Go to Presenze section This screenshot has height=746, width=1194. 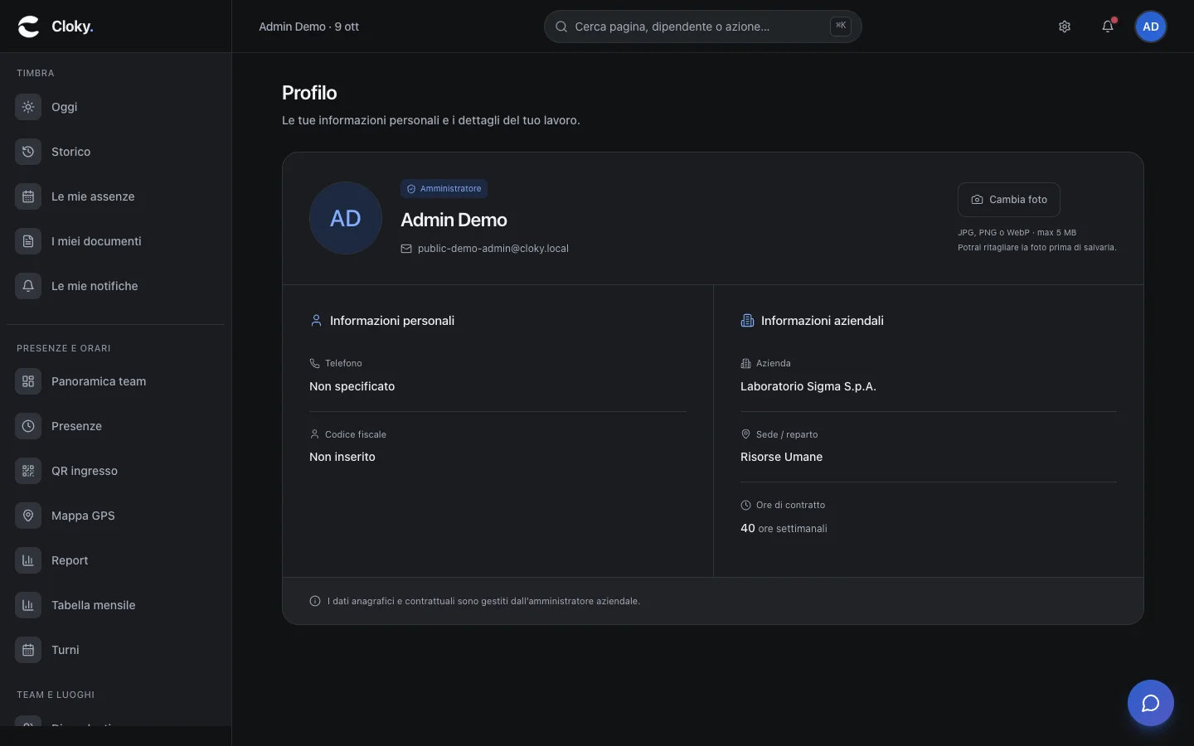point(115,426)
